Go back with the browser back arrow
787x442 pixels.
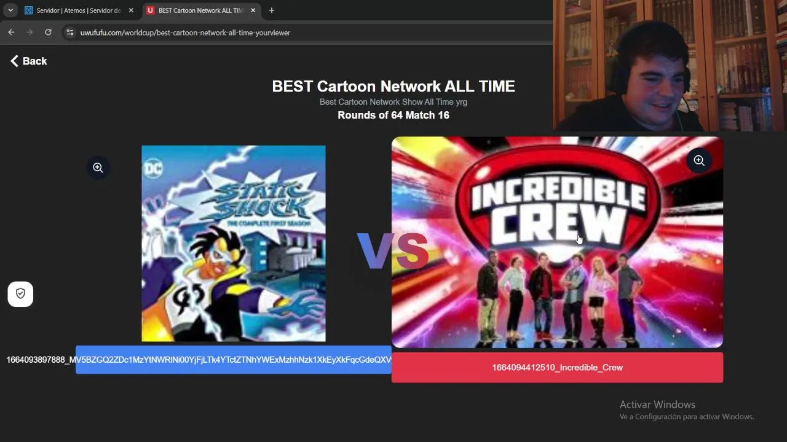(x=11, y=32)
